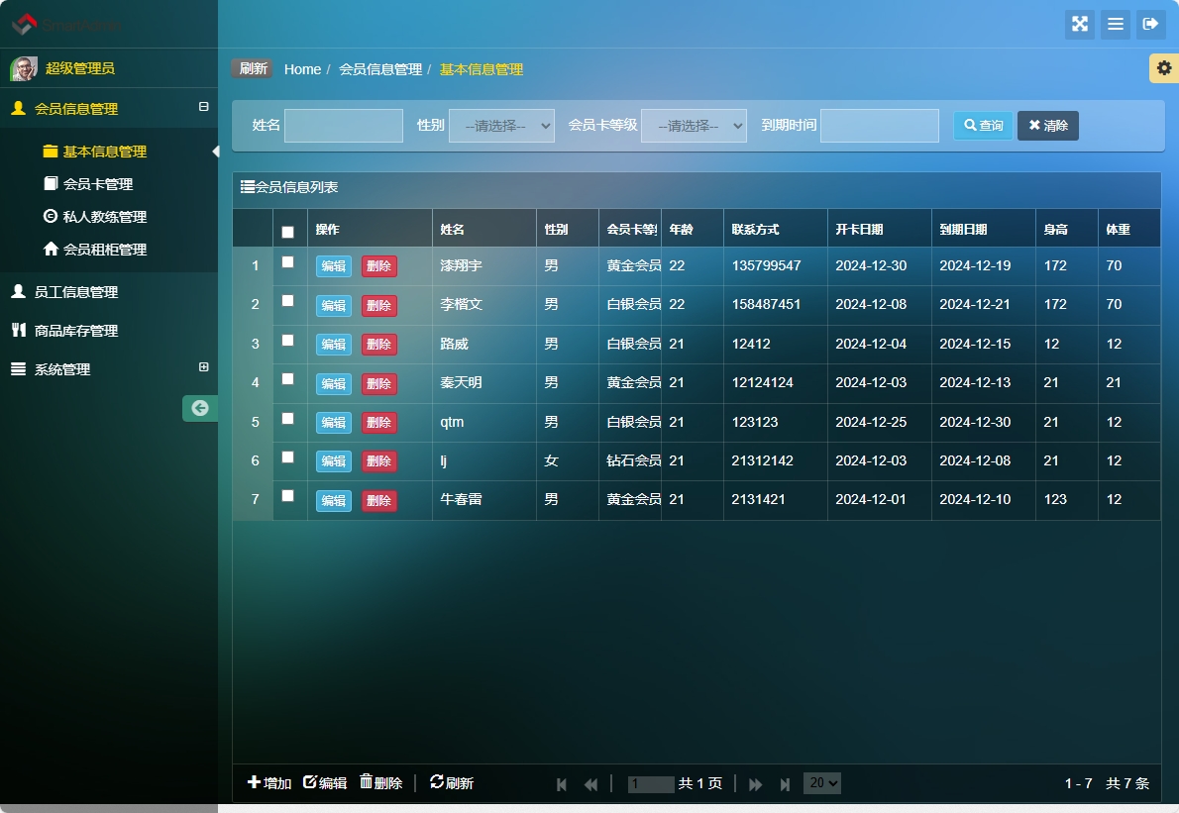Go to the previous page icon

[x=591, y=784]
